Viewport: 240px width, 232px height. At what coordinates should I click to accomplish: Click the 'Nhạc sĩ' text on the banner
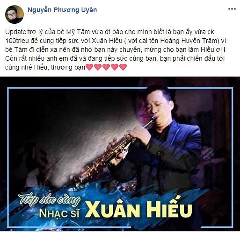(x=59, y=213)
